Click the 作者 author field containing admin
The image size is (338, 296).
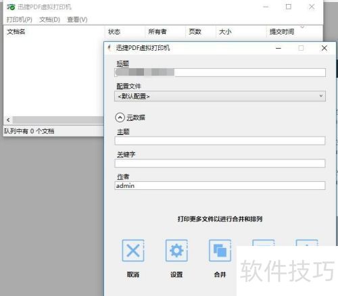point(220,186)
